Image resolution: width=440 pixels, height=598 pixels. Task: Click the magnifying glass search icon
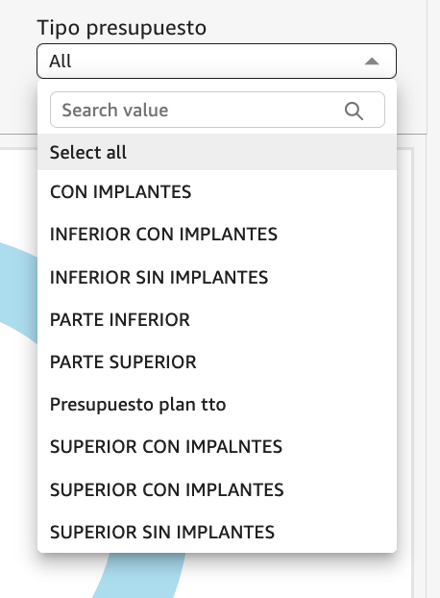click(354, 111)
